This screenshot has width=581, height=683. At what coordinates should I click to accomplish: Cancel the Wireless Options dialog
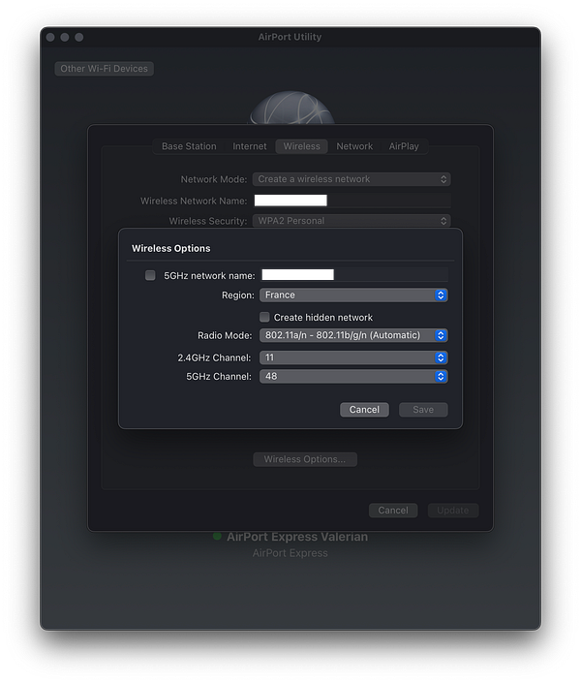(x=364, y=410)
